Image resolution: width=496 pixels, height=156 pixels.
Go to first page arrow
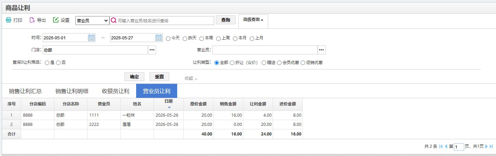pyautogui.click(x=441, y=146)
